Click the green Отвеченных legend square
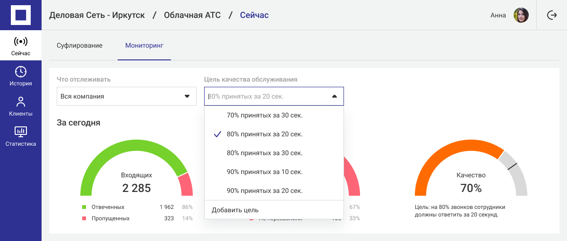Viewport: 567px width, 241px height. click(84, 207)
